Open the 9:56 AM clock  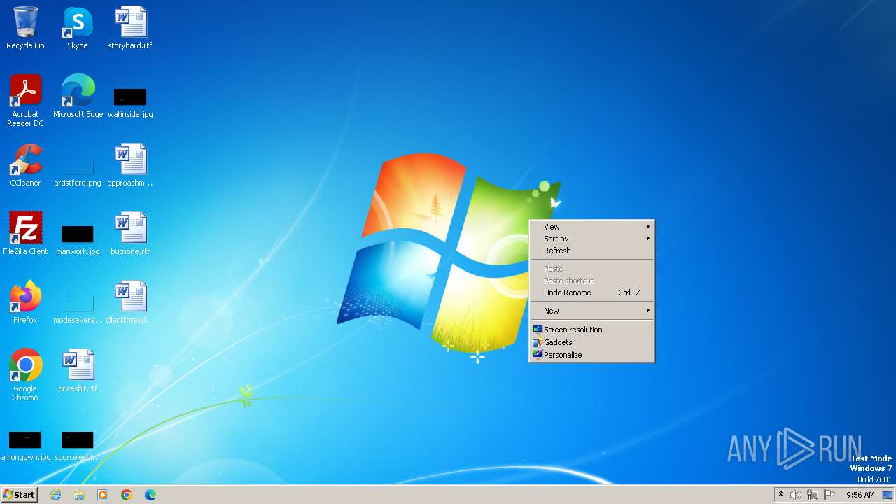[x=860, y=495]
